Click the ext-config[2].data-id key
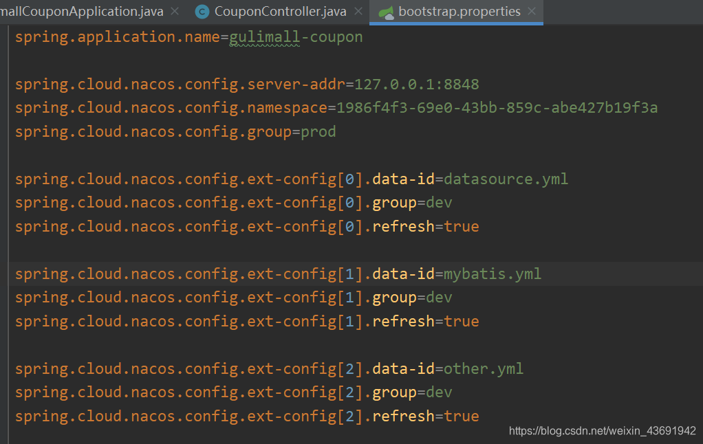The image size is (703, 444). (x=225, y=368)
